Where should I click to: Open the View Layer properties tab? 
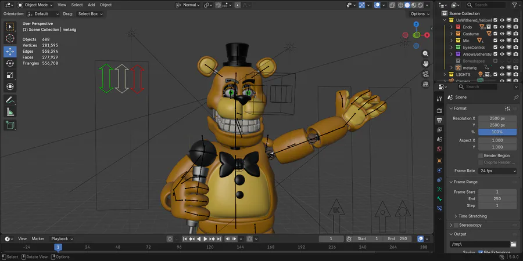440,130
